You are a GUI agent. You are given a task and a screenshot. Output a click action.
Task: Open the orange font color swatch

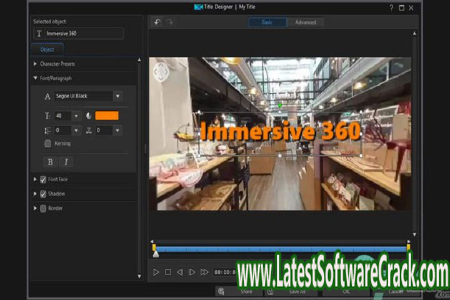106,116
